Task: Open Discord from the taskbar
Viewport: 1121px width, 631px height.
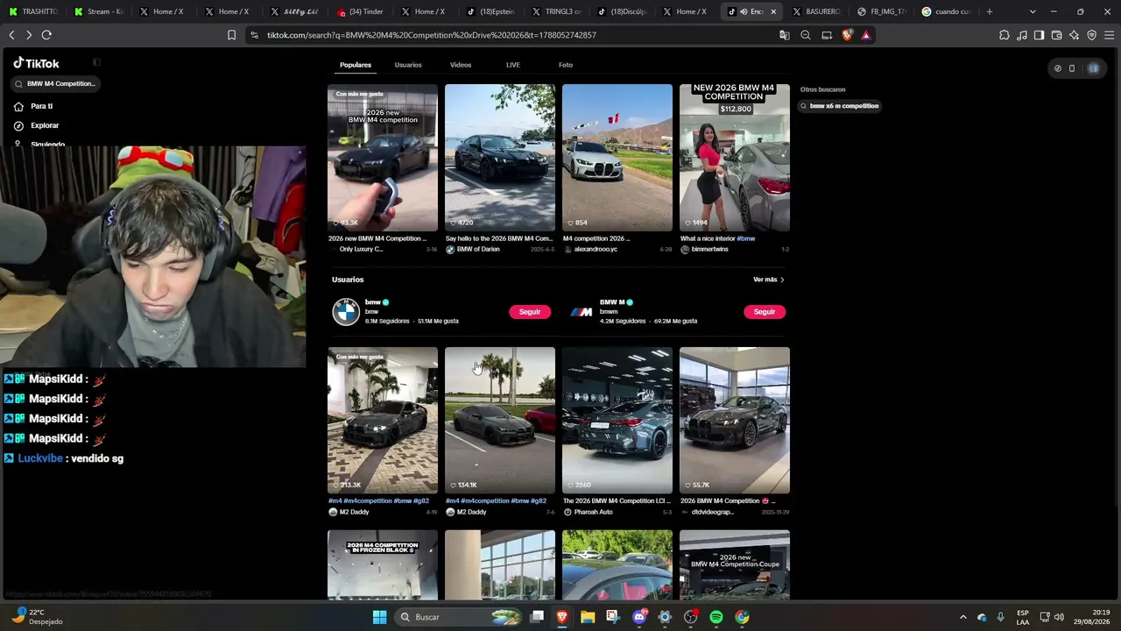Action: (639, 617)
